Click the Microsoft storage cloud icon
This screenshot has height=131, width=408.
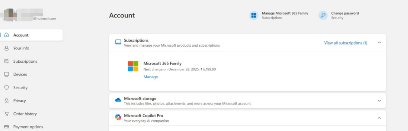(118, 100)
